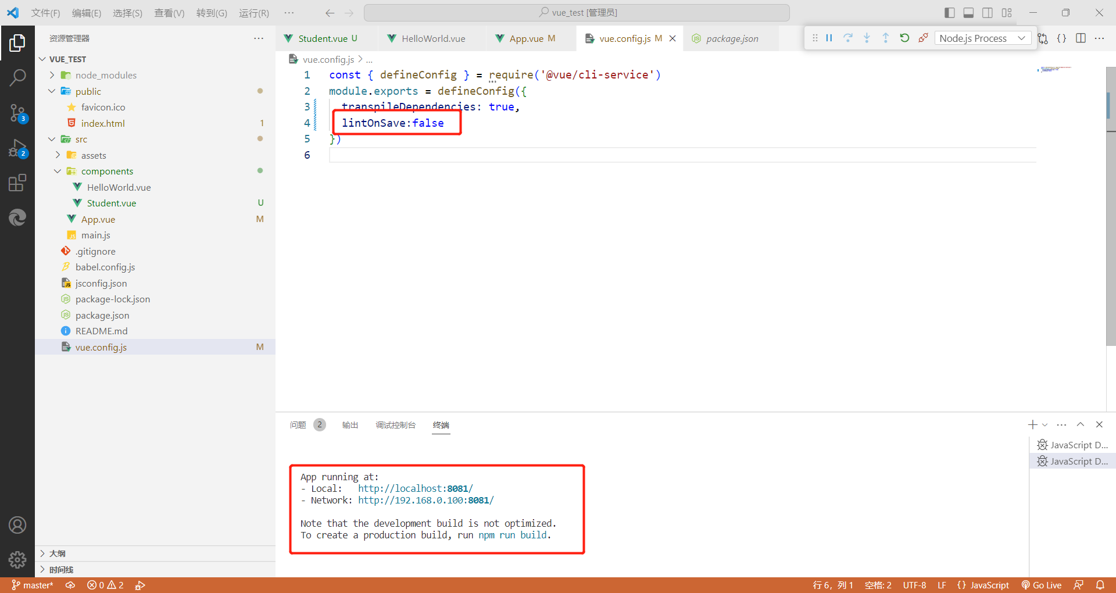
Task: Toggle the secondary sidebar
Action: tap(988, 12)
